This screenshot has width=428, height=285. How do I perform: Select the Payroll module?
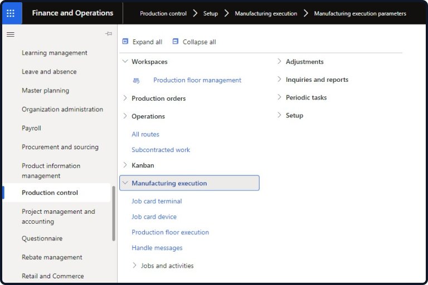[31, 128]
